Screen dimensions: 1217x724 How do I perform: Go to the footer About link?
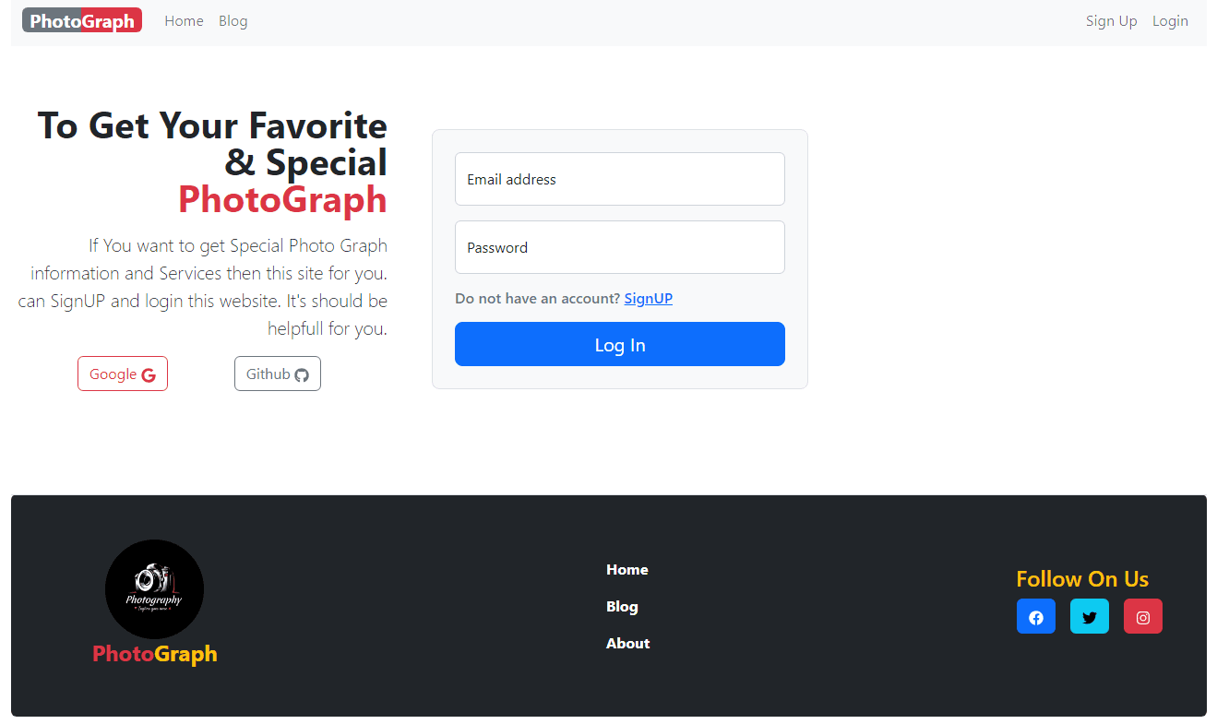point(627,644)
